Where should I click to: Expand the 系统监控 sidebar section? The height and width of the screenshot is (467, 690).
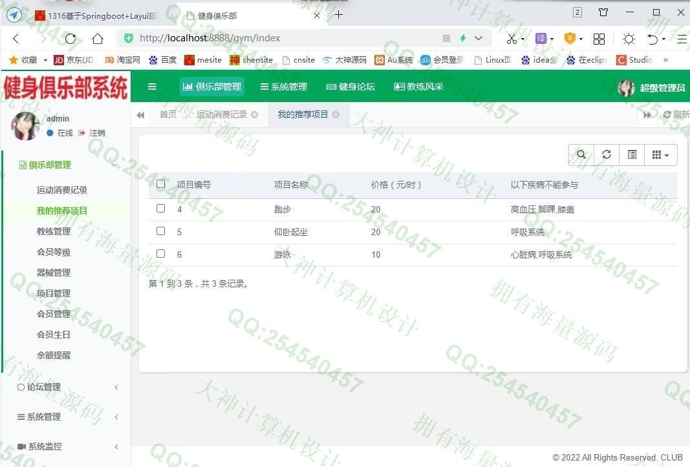click(x=66, y=447)
